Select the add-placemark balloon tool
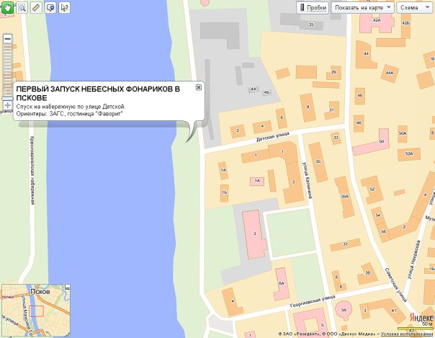Viewport: 435px width, 338px height. [x=50, y=7]
